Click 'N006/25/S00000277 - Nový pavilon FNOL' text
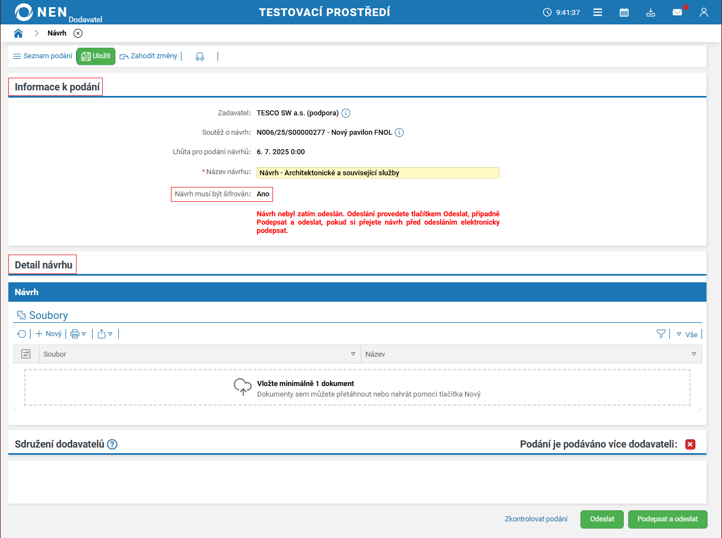This screenshot has height=538, width=722. [x=324, y=133]
